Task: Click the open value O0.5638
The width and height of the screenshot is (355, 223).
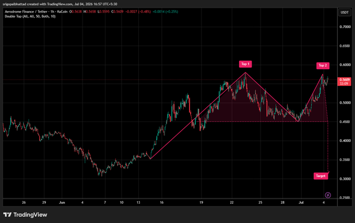Action: [75, 11]
